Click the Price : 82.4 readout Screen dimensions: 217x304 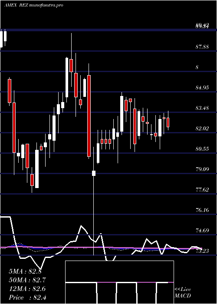(x=27, y=297)
